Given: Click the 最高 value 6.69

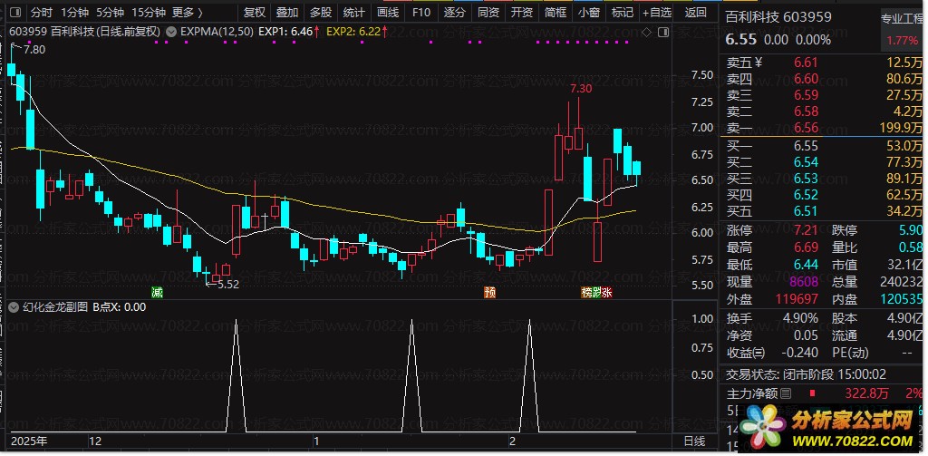Looking at the screenshot, I should (806, 247).
